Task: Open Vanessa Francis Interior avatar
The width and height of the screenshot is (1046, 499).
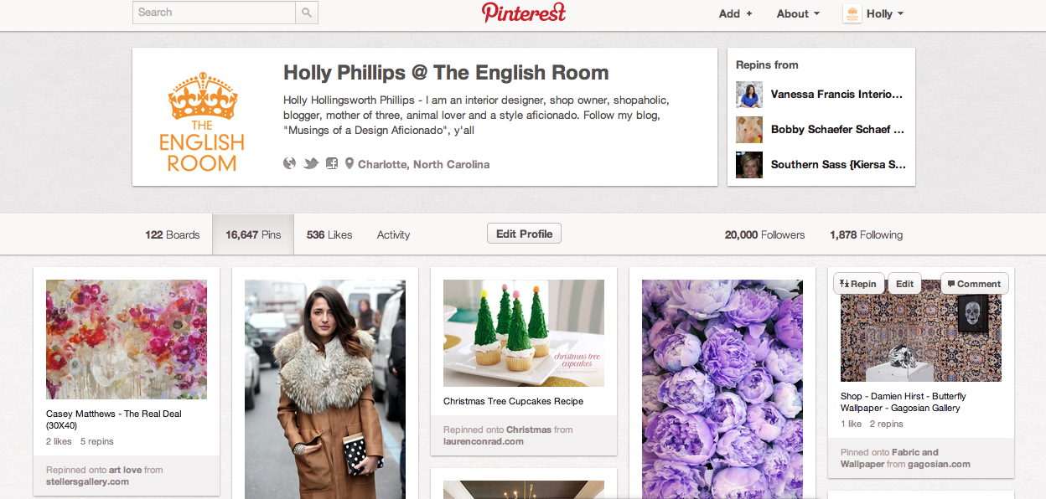Action: (x=749, y=95)
